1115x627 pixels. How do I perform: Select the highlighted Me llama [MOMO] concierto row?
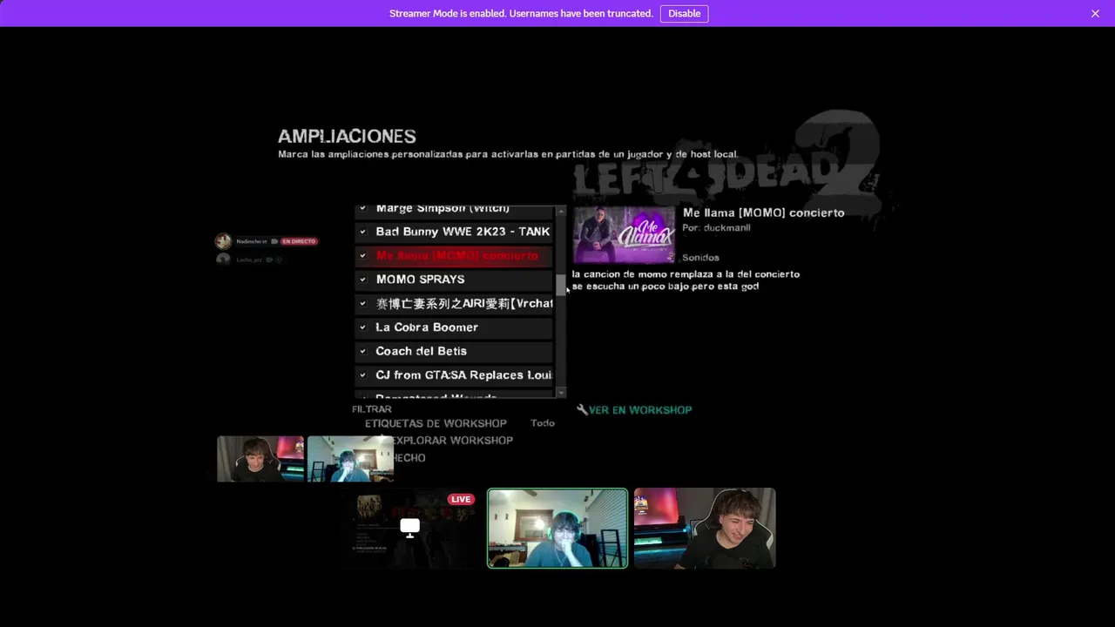(x=454, y=256)
